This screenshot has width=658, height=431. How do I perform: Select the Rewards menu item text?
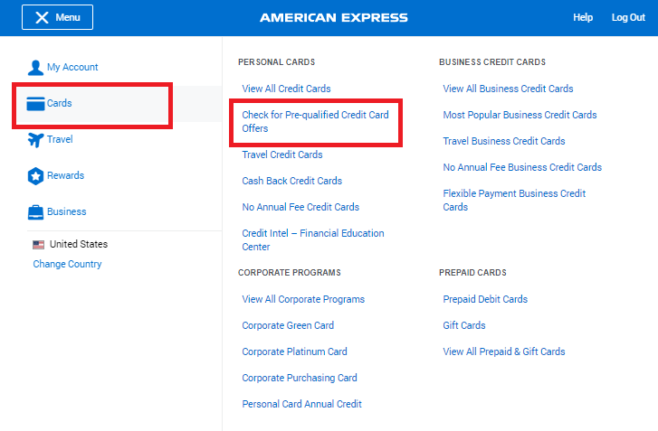65,175
